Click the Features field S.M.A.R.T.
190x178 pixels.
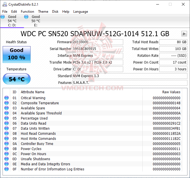point(130,83)
